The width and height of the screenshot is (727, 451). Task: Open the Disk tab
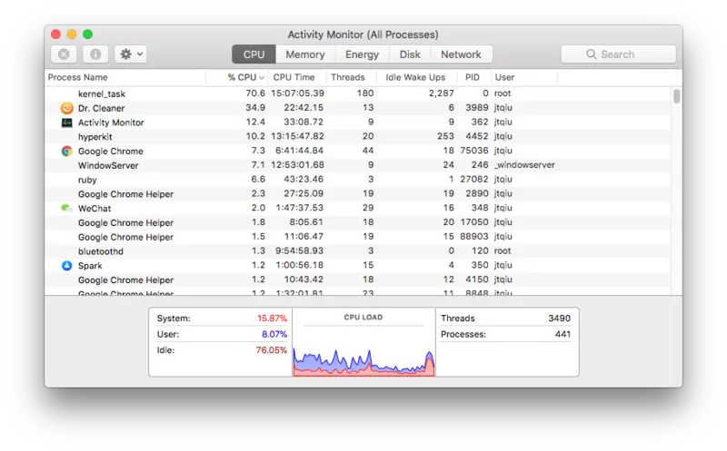coord(410,54)
